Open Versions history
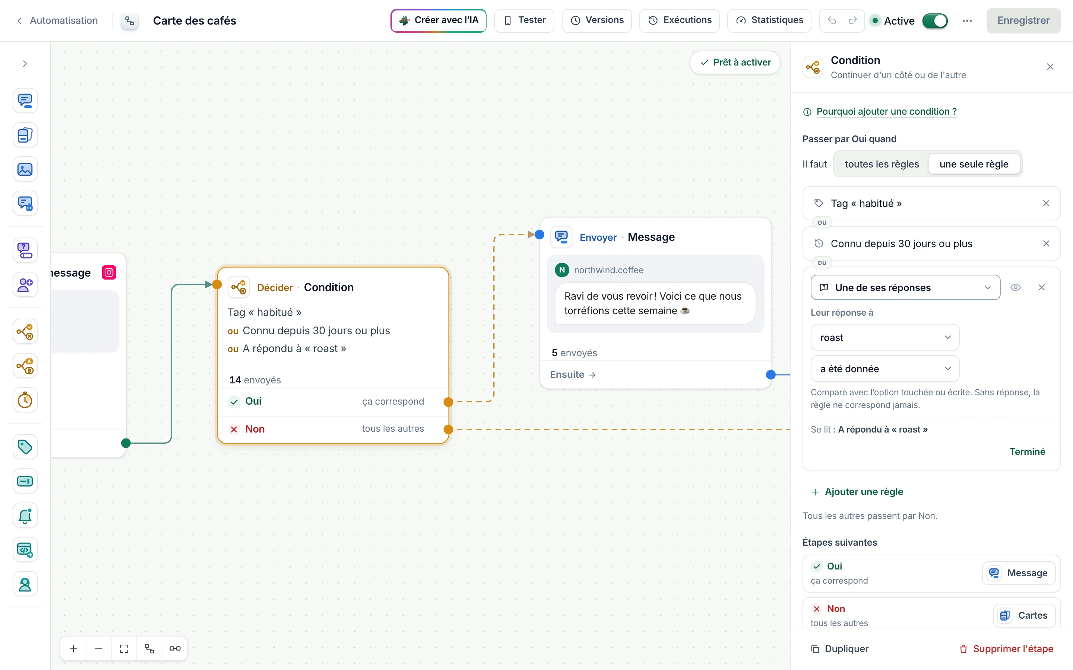This screenshot has height=670, width=1073. tap(596, 20)
